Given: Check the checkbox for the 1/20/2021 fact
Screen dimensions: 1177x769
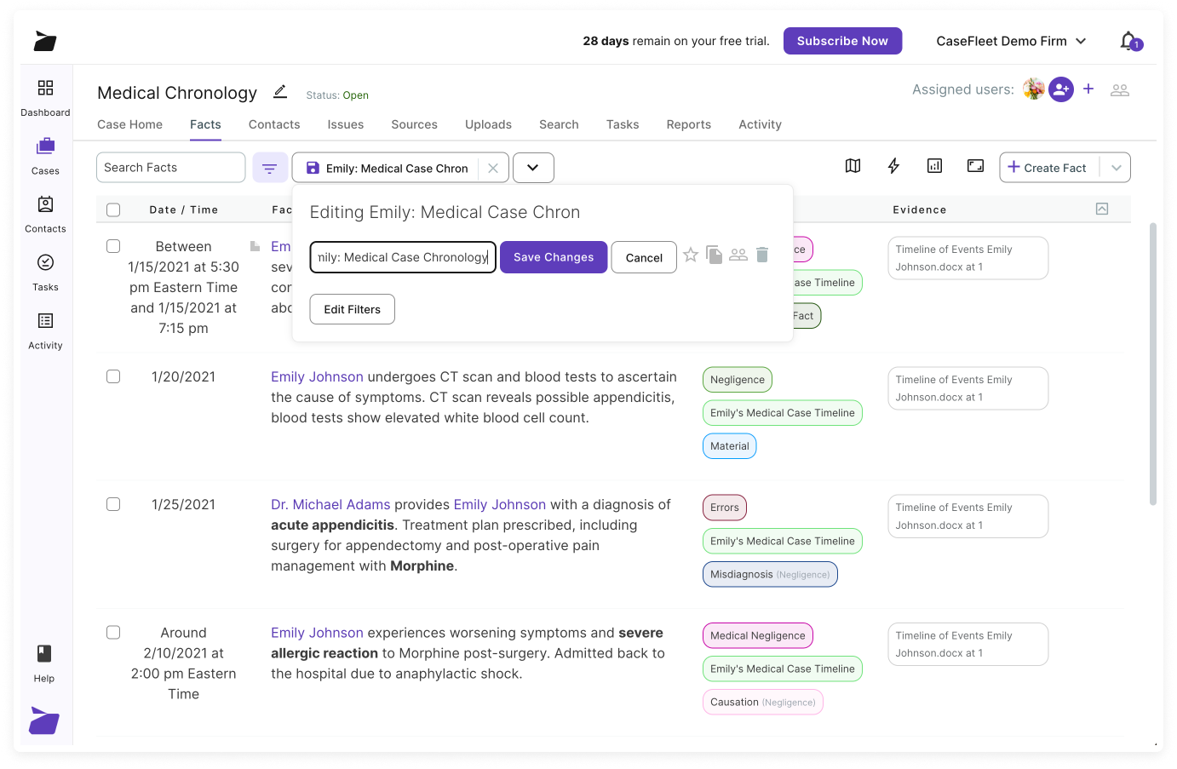Looking at the screenshot, I should [x=113, y=376].
